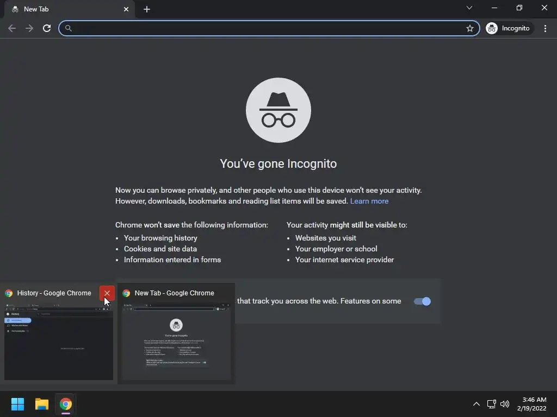Close the History - Google Chrome preview
The image size is (557, 417).
[107, 293]
